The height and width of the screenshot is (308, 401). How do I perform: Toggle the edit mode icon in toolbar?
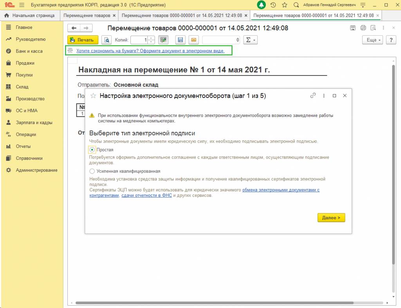163,40
